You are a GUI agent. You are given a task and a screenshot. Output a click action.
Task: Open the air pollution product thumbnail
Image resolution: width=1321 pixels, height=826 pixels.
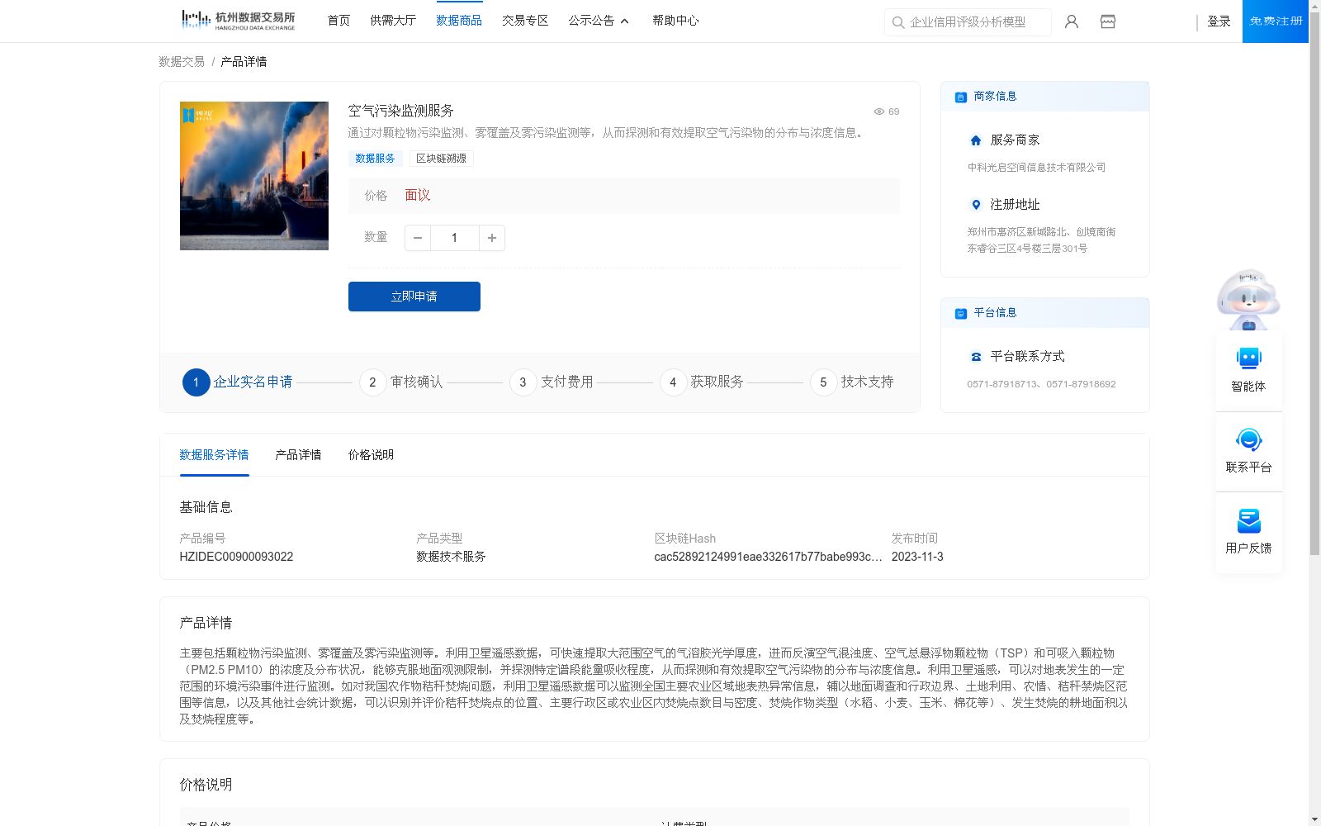[254, 176]
